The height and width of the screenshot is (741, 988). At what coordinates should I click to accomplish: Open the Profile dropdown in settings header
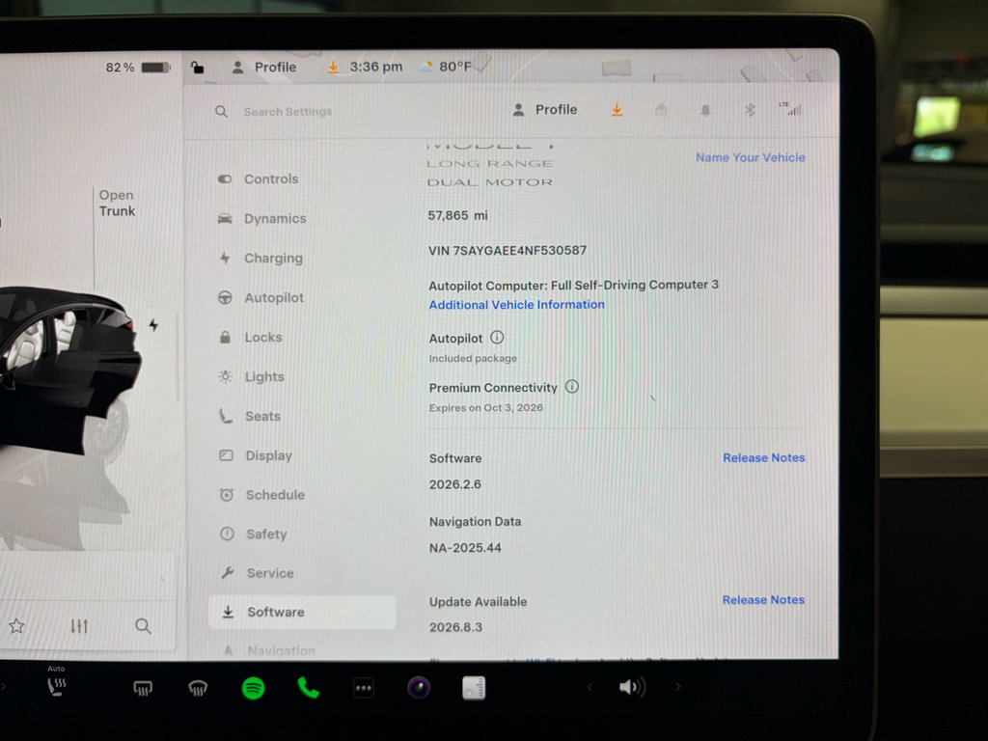click(545, 110)
